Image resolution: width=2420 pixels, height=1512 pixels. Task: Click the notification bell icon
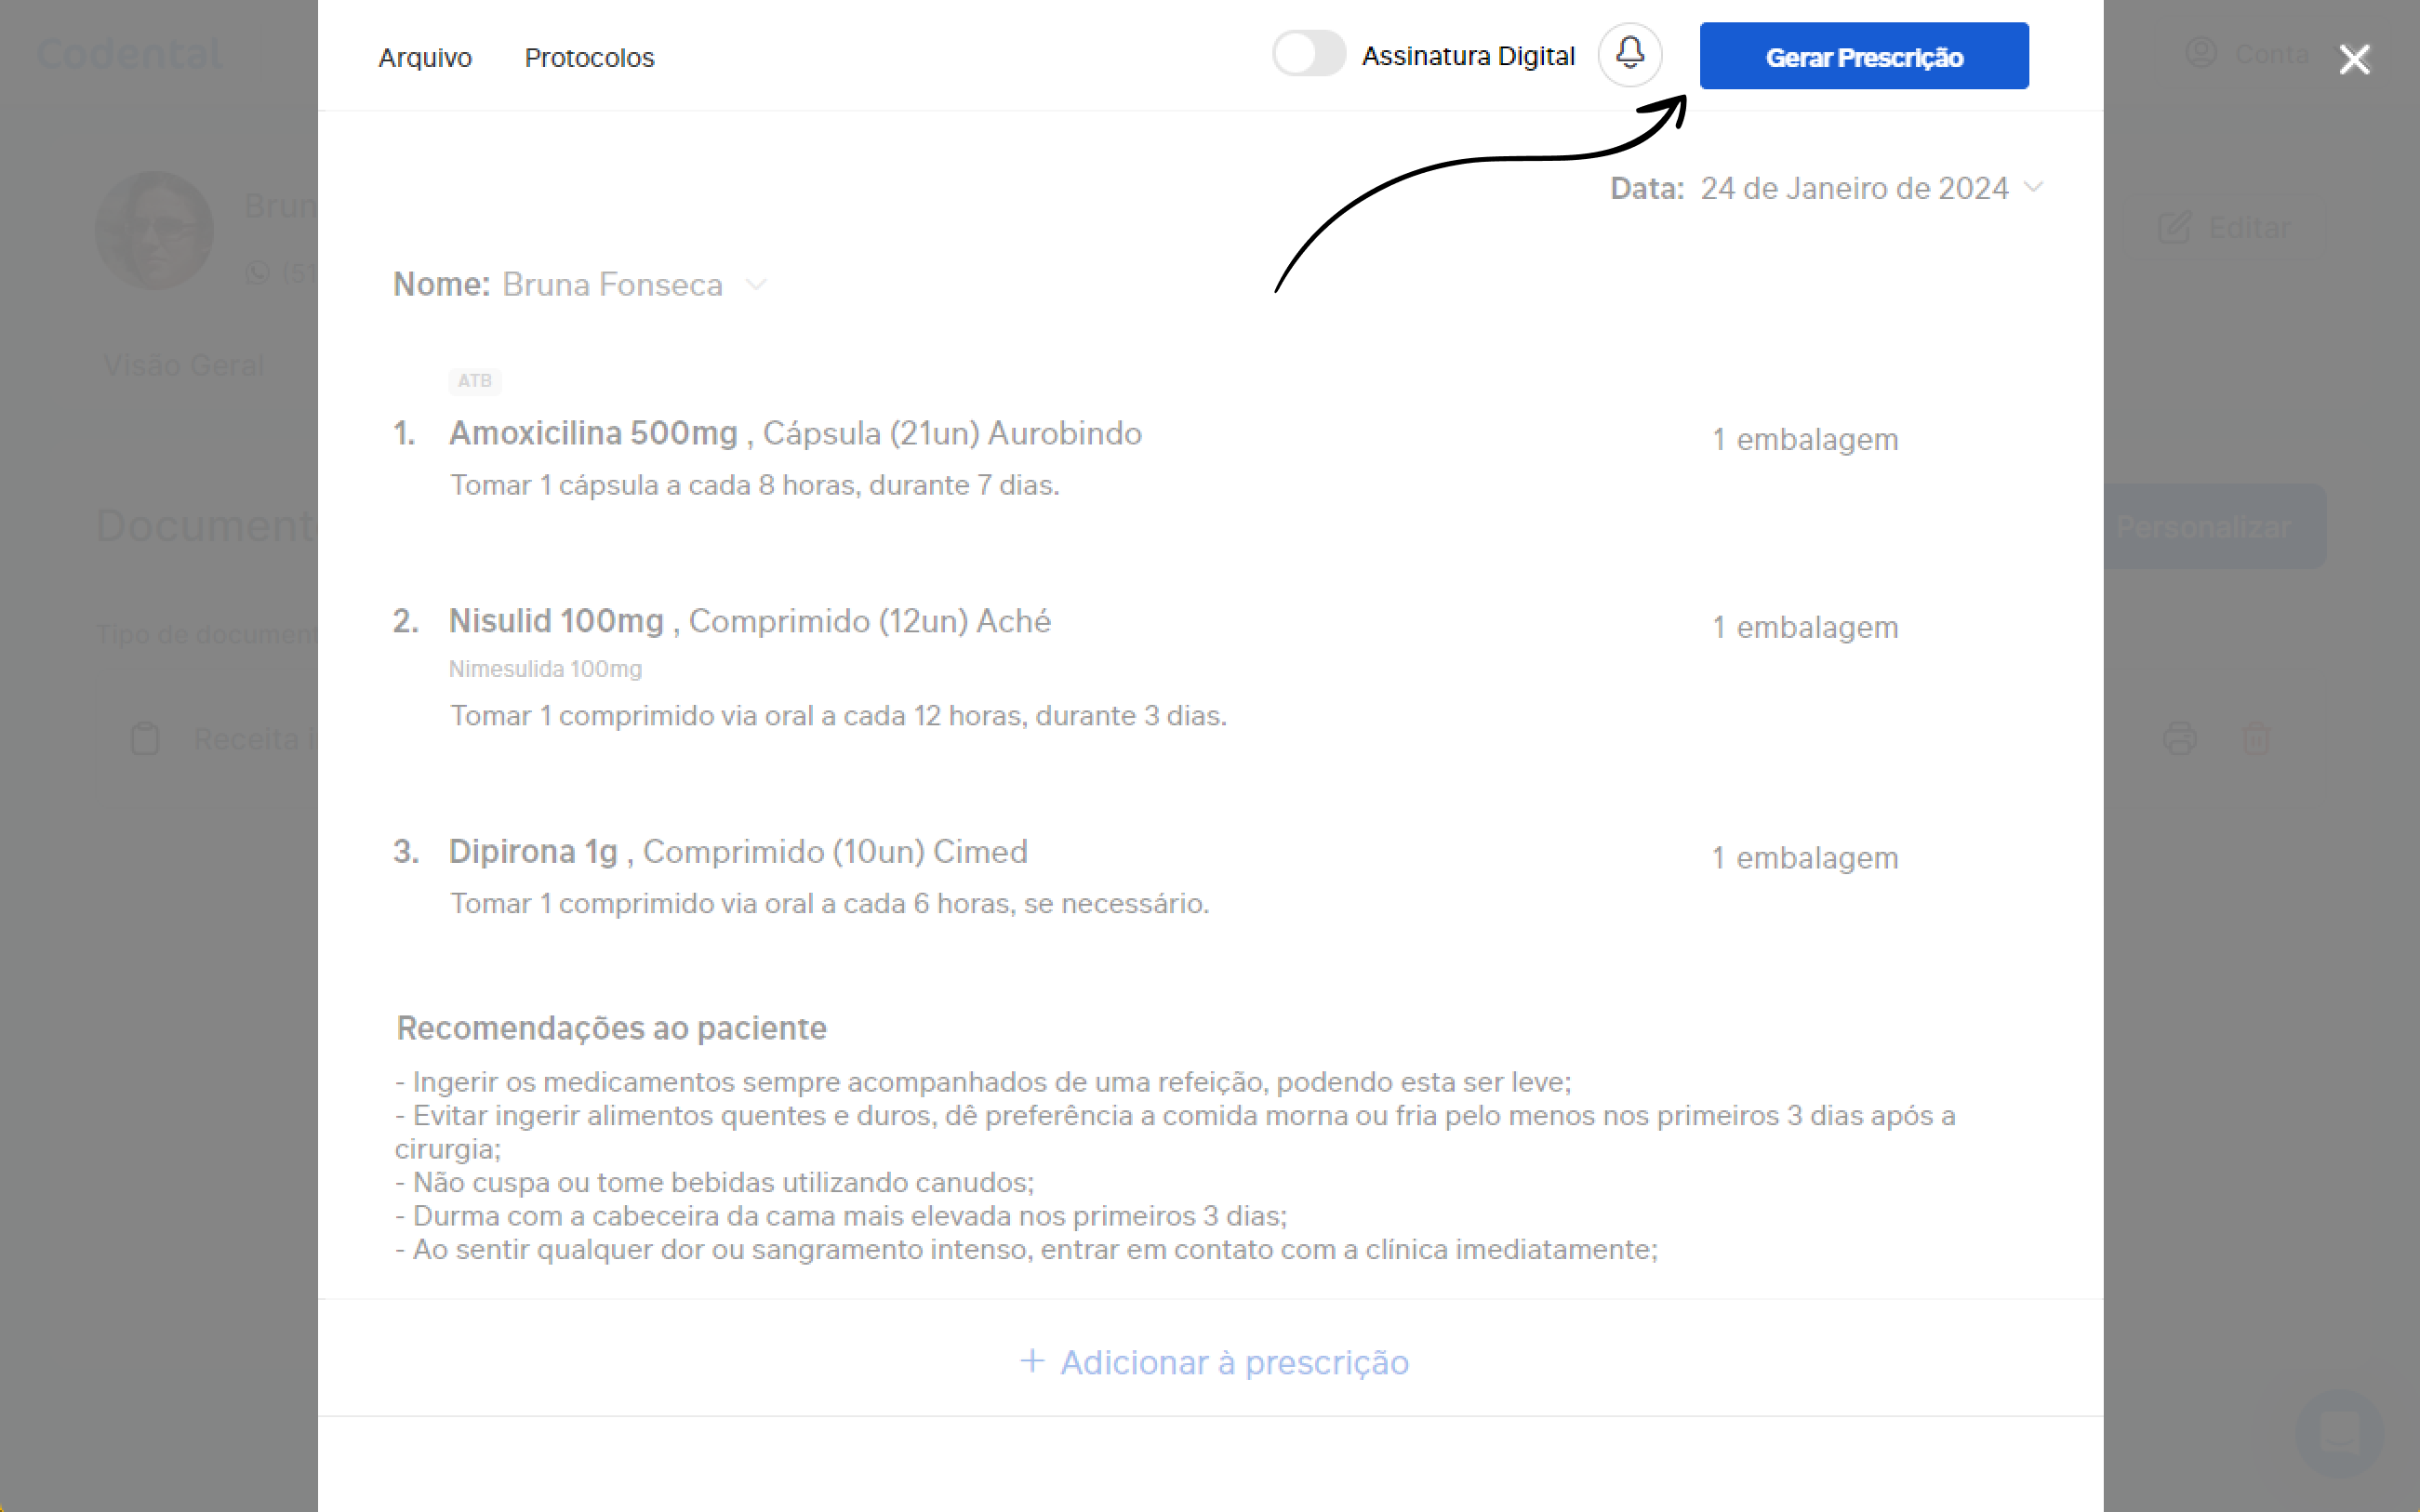click(1629, 54)
